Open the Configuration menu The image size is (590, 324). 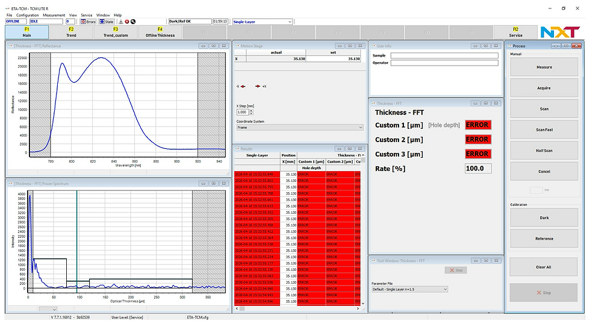28,15
